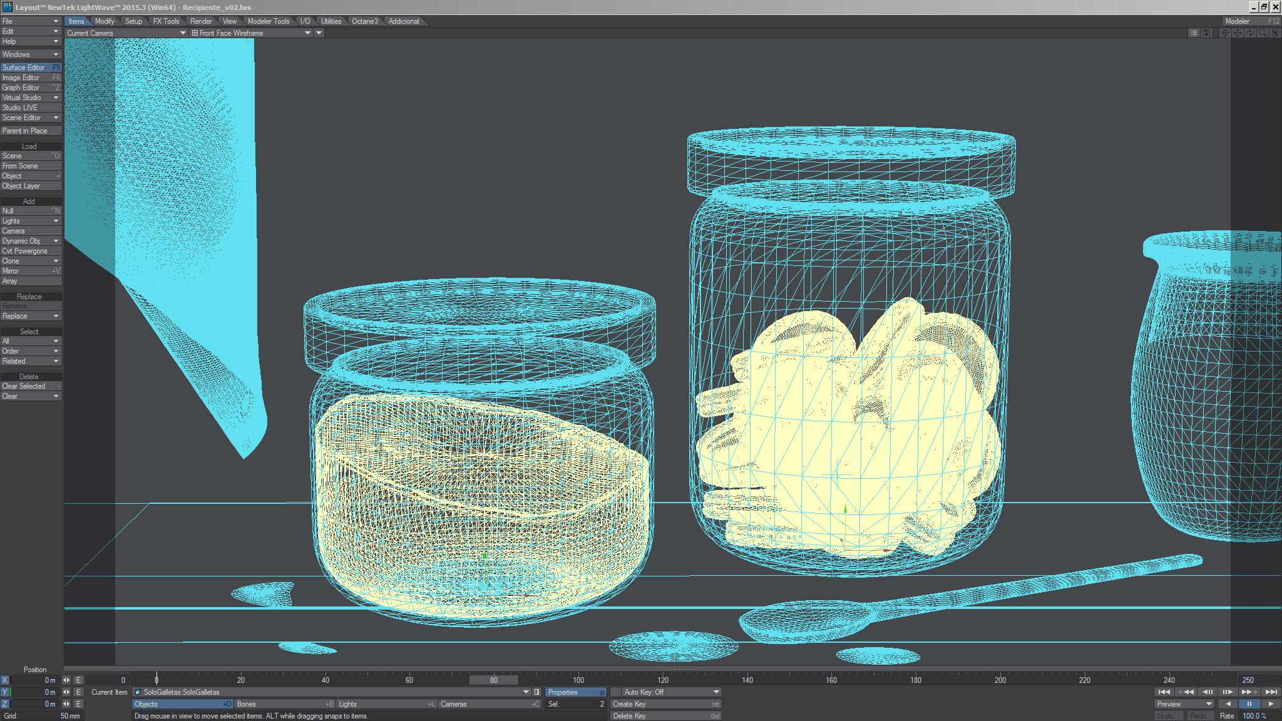Click frame 100 on the timeline
1282x721 pixels.
coord(578,680)
